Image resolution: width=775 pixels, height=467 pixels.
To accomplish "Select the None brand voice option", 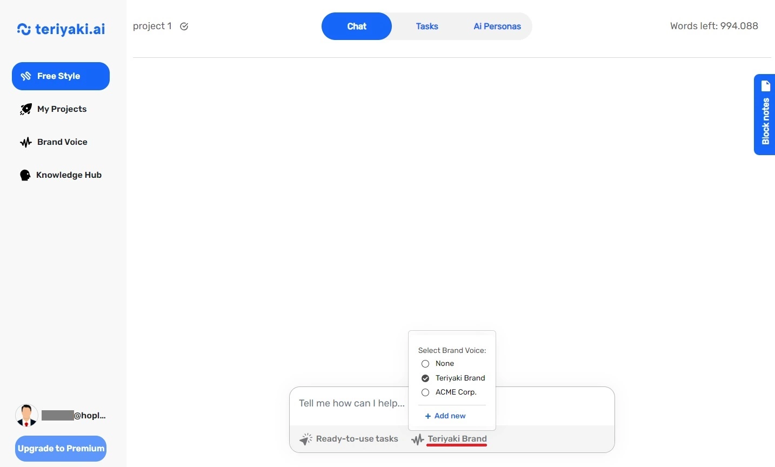I will (x=425, y=364).
